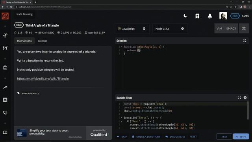The image size is (252, 142).
Task: Close the Codewars browser tab
Action: point(30,2)
